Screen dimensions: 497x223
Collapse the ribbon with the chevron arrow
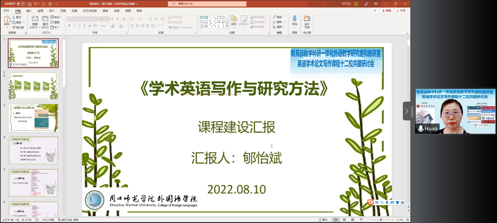(407, 33)
